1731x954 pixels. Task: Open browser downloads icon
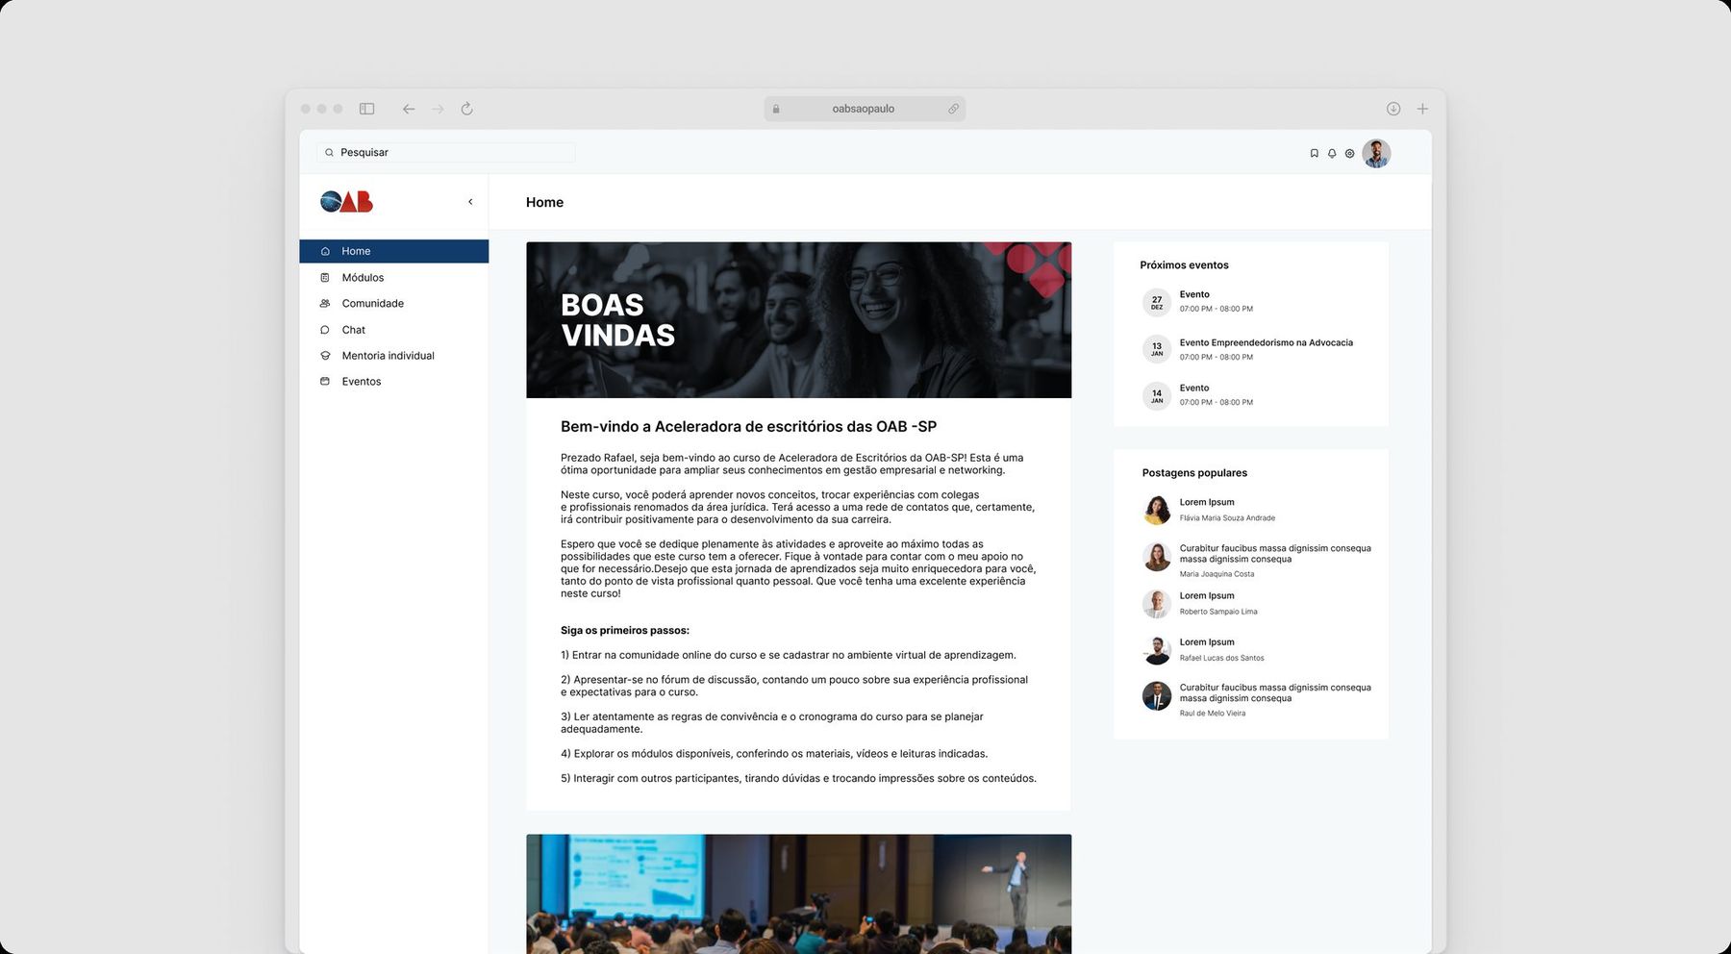[x=1393, y=109]
